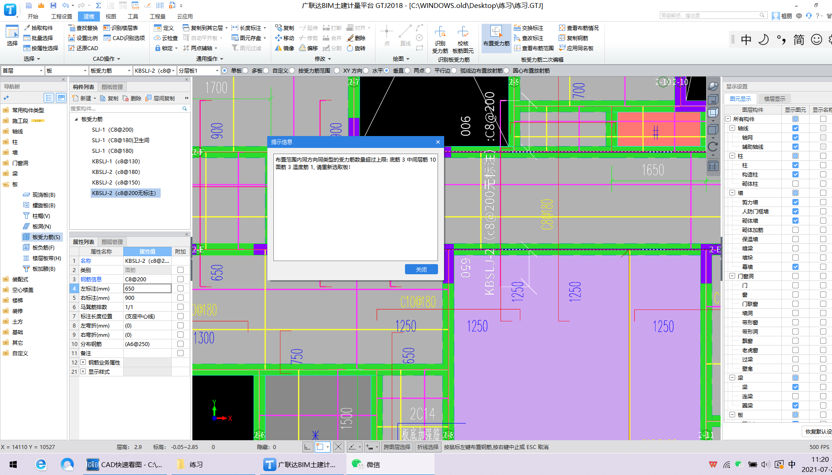Collapse 墙 group in display settings
Image resolution: width=832 pixels, height=475 pixels.
733,193
